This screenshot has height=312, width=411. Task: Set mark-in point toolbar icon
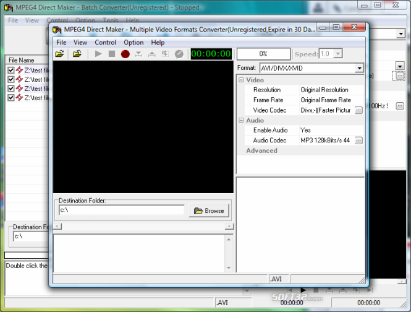tap(138, 54)
